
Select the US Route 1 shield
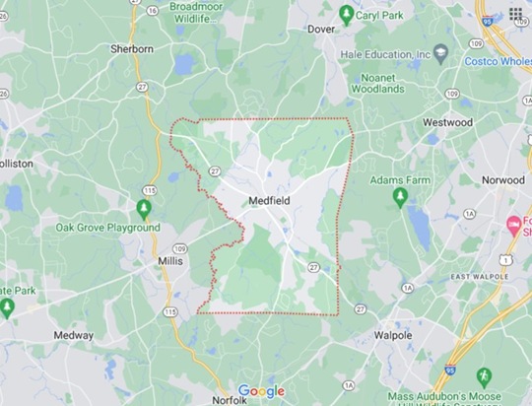click(505, 260)
